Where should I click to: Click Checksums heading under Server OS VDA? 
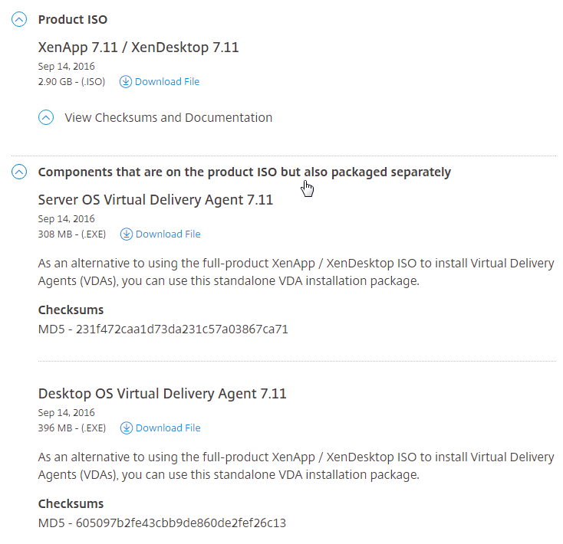pyautogui.click(x=71, y=310)
